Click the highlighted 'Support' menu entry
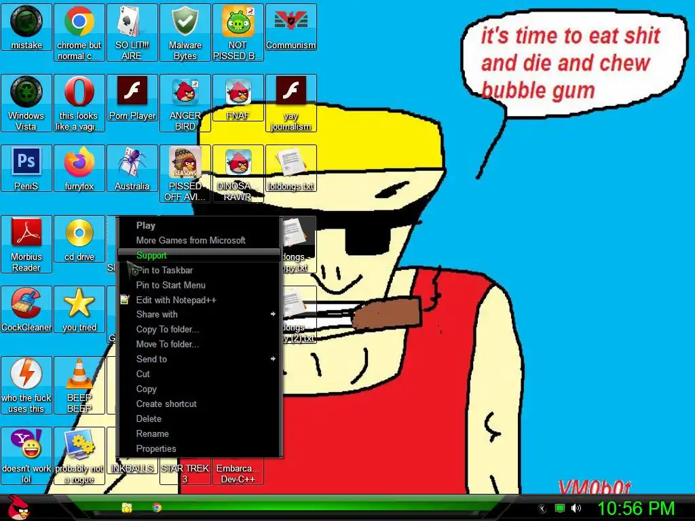 199,255
